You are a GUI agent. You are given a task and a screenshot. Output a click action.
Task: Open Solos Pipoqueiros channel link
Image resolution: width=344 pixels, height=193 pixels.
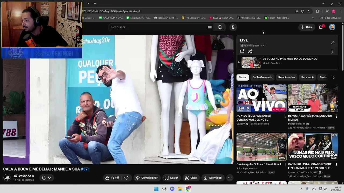click(246, 168)
